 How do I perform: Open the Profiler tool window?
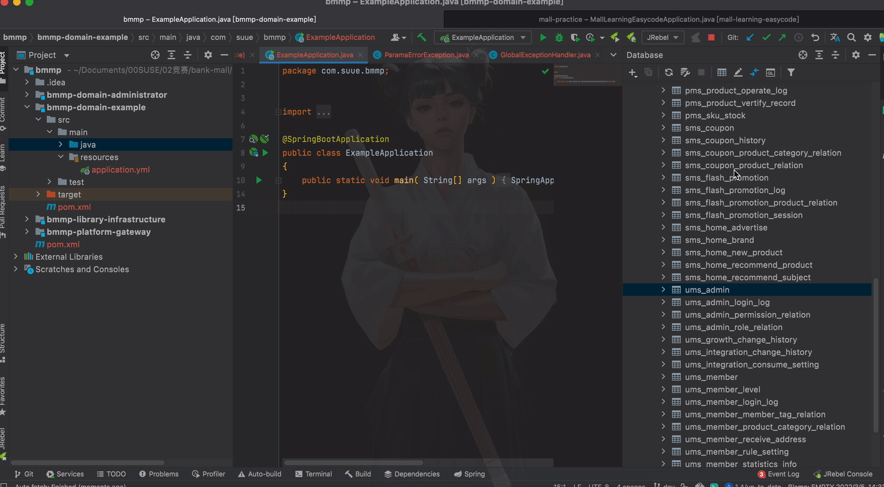(209, 474)
